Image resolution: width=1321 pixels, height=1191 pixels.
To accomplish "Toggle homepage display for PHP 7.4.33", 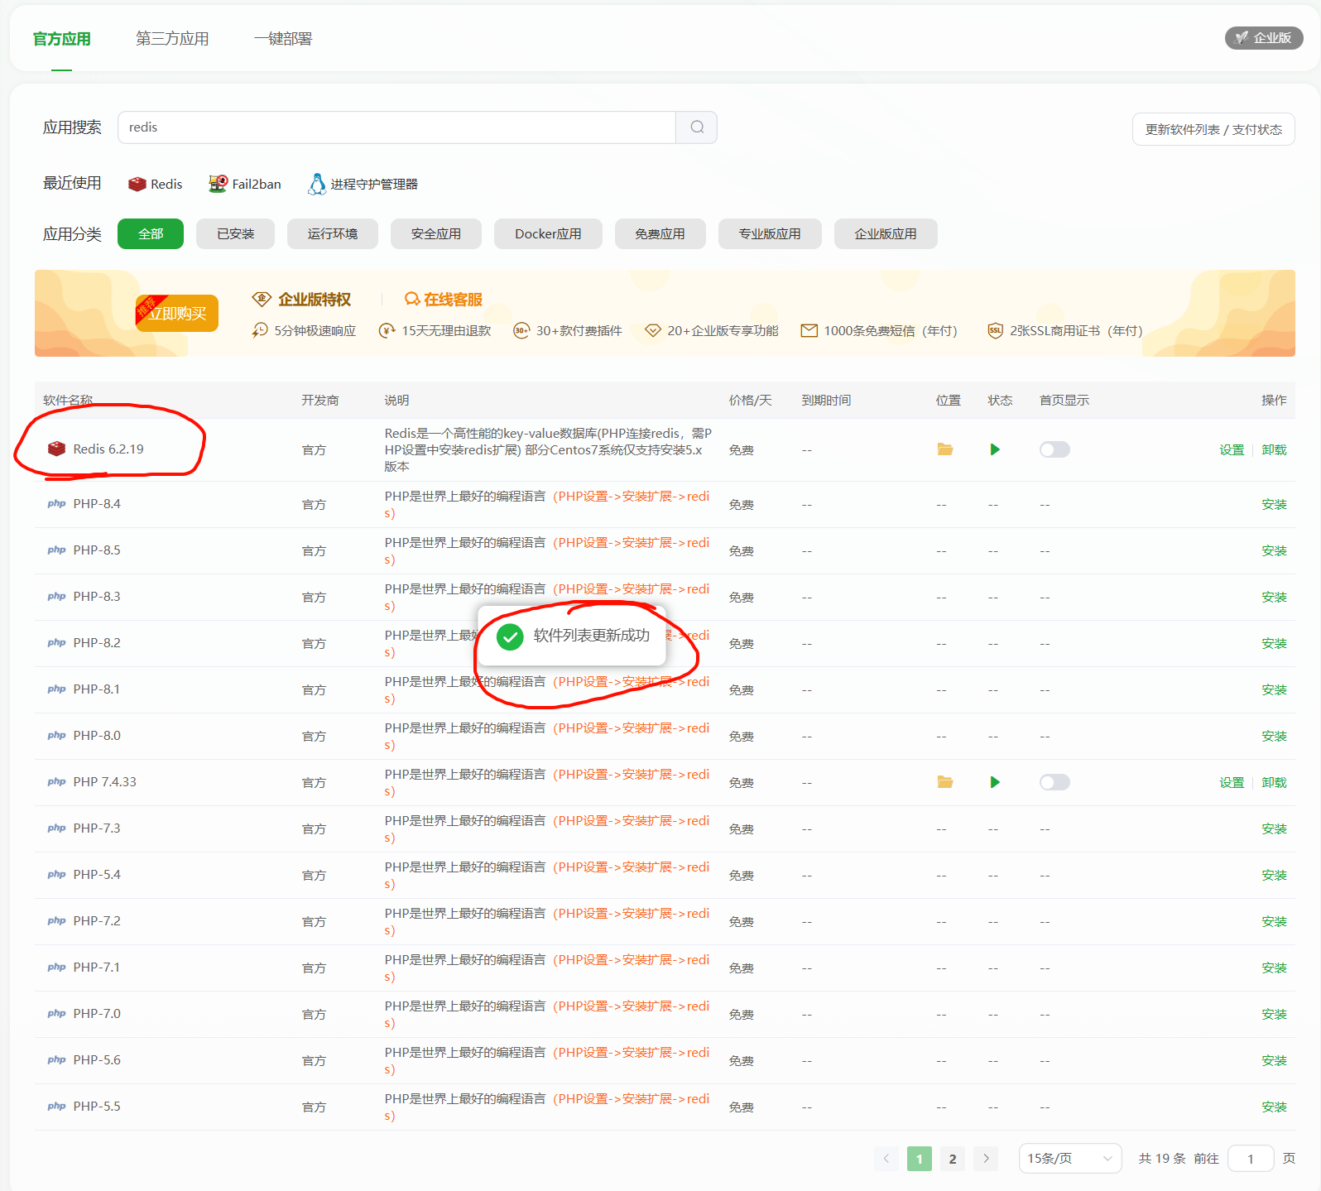I will pos(1054,782).
